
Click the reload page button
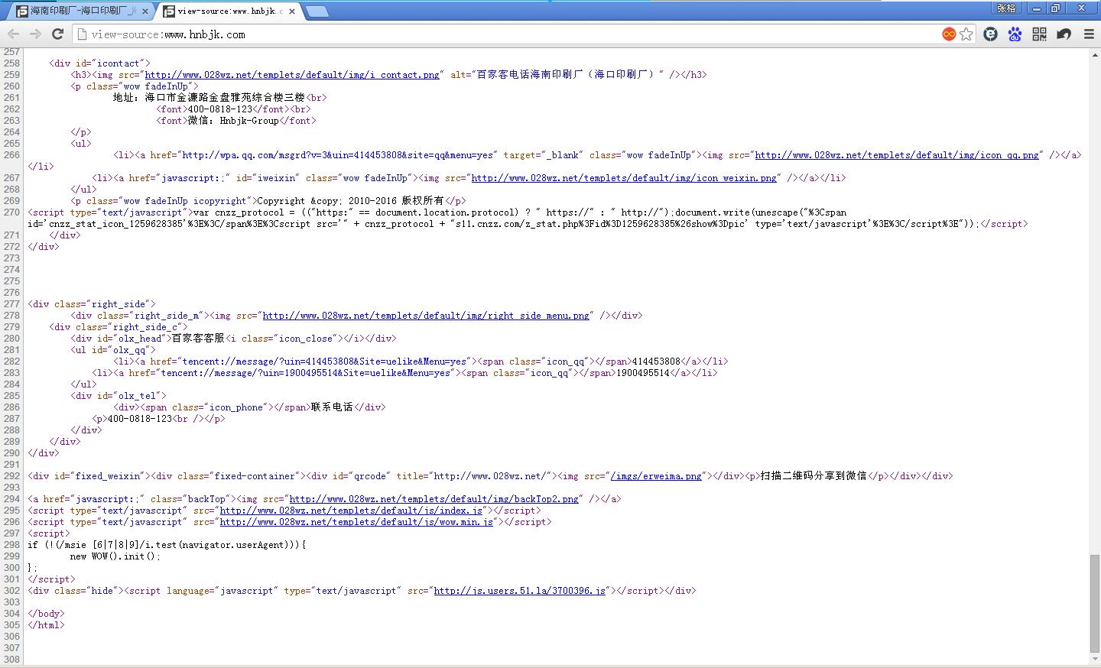pos(57,34)
